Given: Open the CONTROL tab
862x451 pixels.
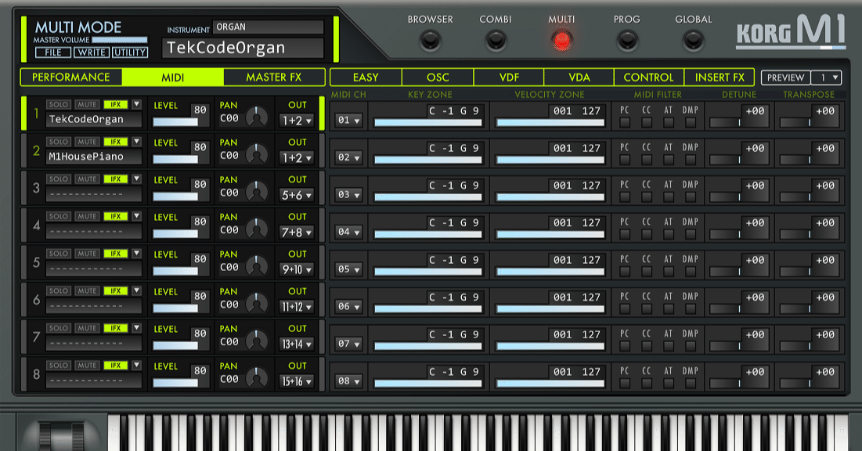Looking at the screenshot, I should point(649,78).
